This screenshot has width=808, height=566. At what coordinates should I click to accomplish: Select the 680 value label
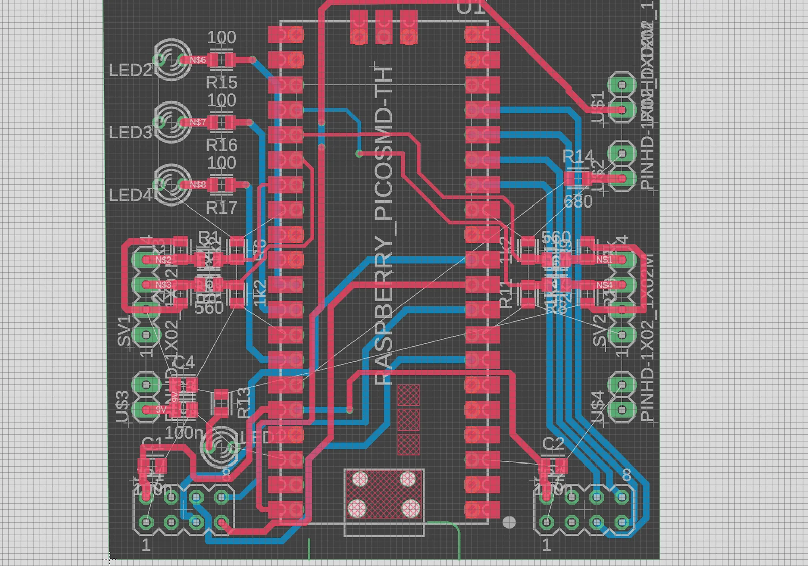(578, 201)
